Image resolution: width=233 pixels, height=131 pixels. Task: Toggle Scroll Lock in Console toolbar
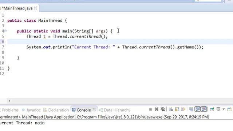[x=177, y=109]
